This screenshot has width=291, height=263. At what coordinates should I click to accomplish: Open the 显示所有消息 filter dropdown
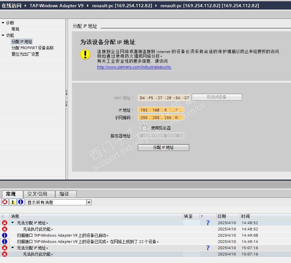(89, 202)
